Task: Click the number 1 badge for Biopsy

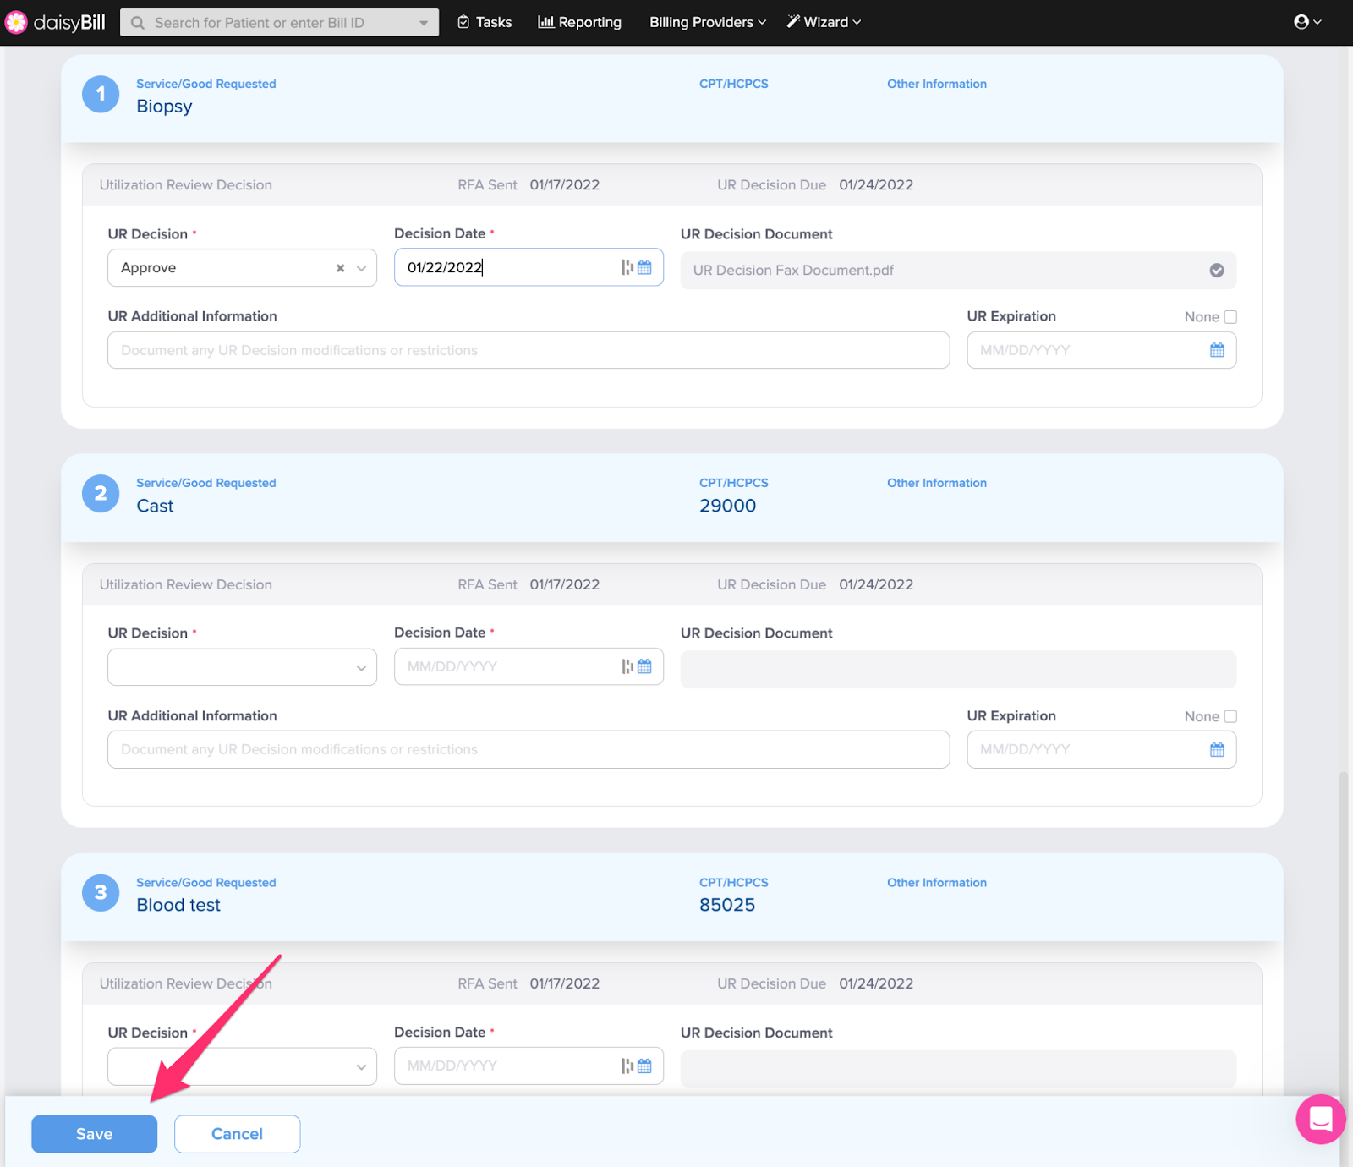Action: 101,94
